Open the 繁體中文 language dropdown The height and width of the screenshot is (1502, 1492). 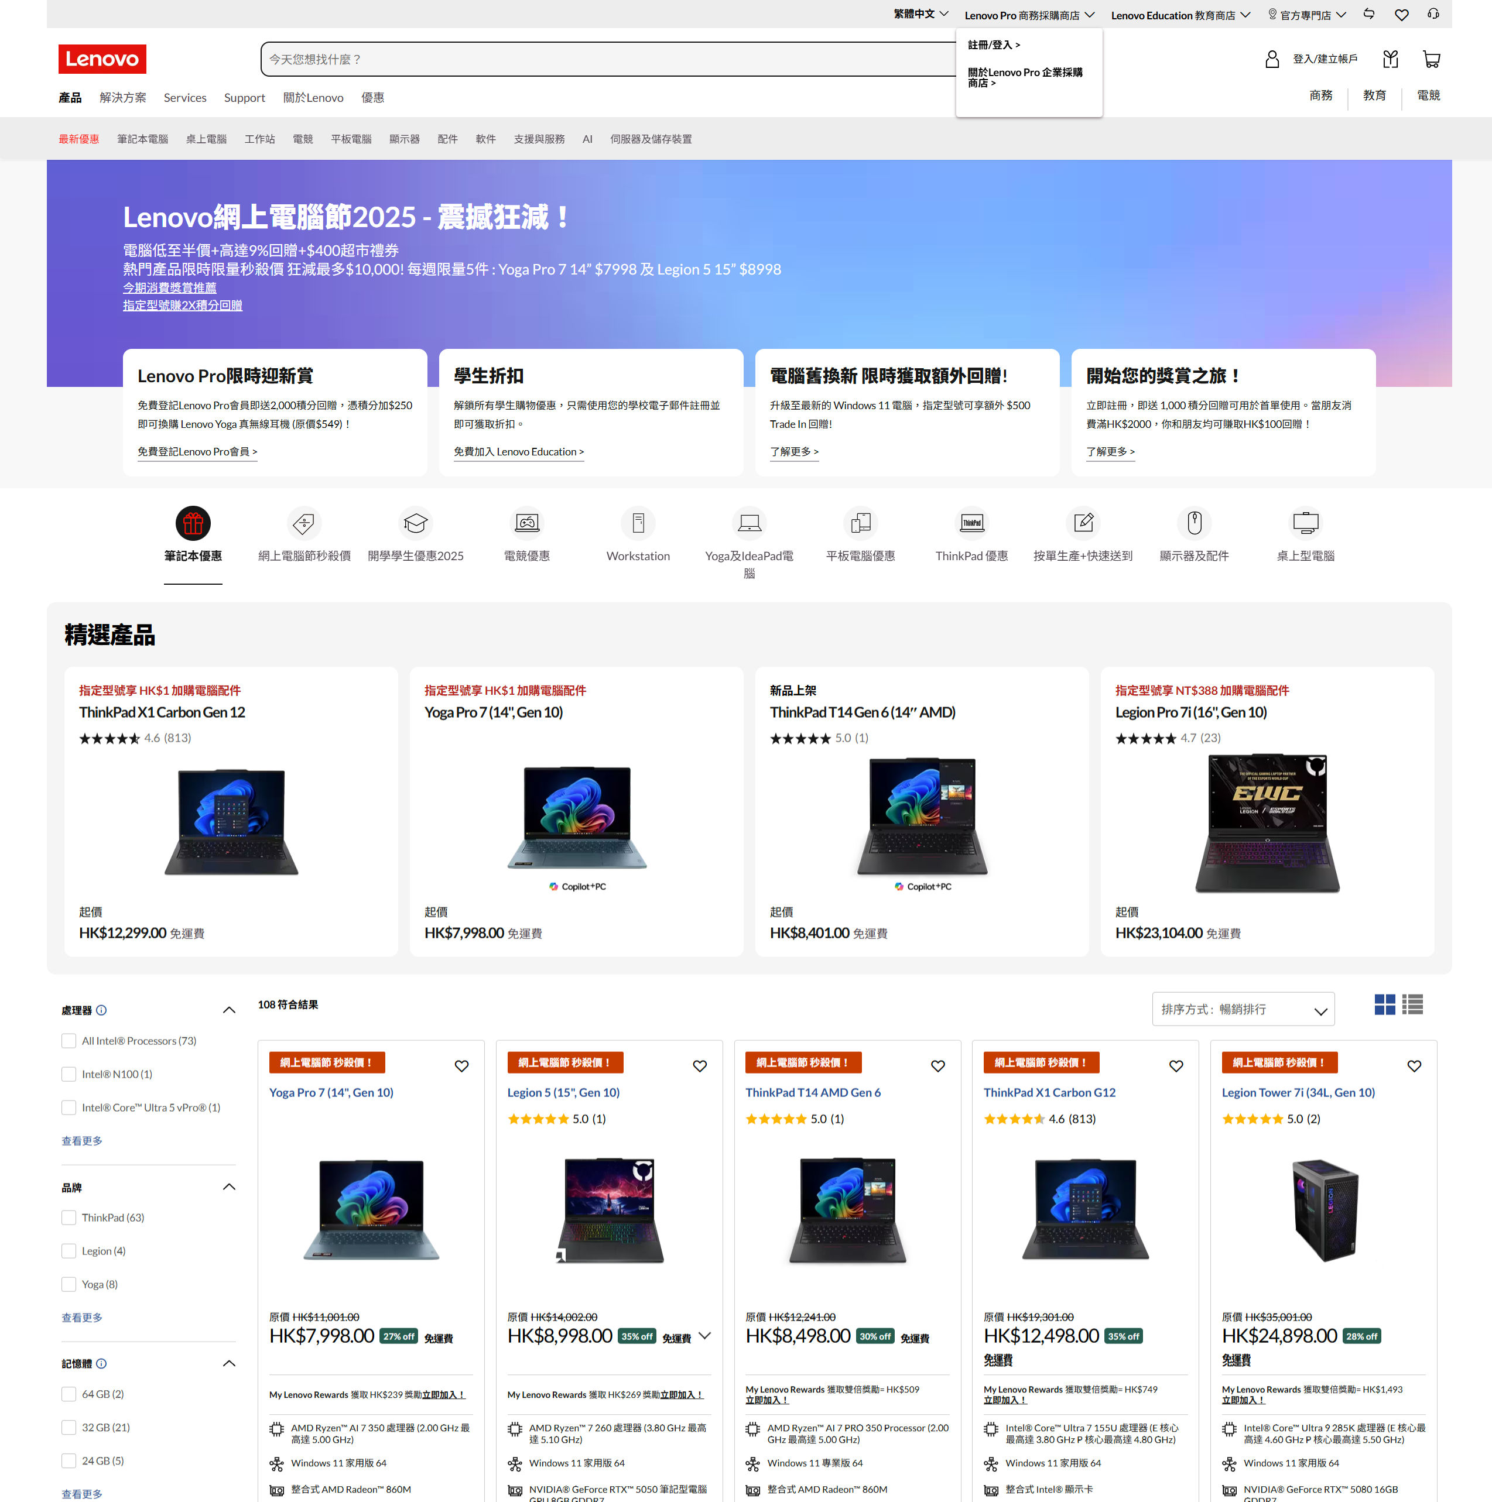click(x=921, y=14)
